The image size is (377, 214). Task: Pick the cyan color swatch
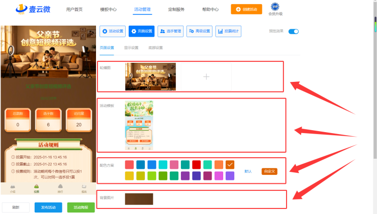163,165
